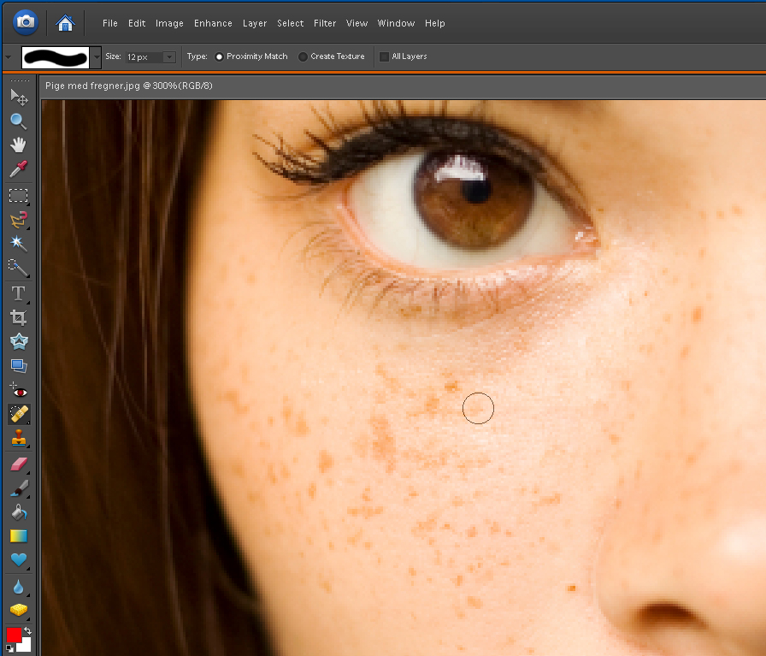Pick the Eraser tool
The width and height of the screenshot is (766, 656).
pos(18,464)
